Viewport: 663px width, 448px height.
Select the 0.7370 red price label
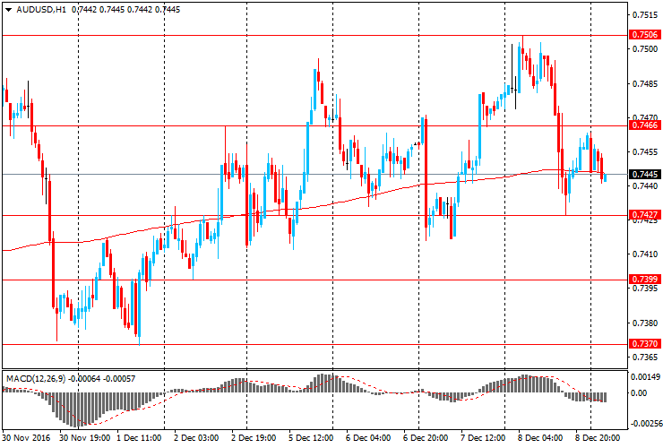point(646,344)
